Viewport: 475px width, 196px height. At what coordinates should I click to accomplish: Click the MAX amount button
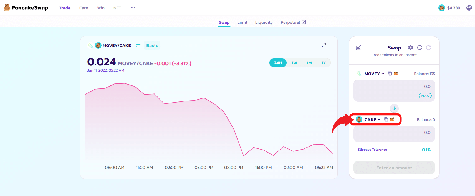tap(425, 96)
